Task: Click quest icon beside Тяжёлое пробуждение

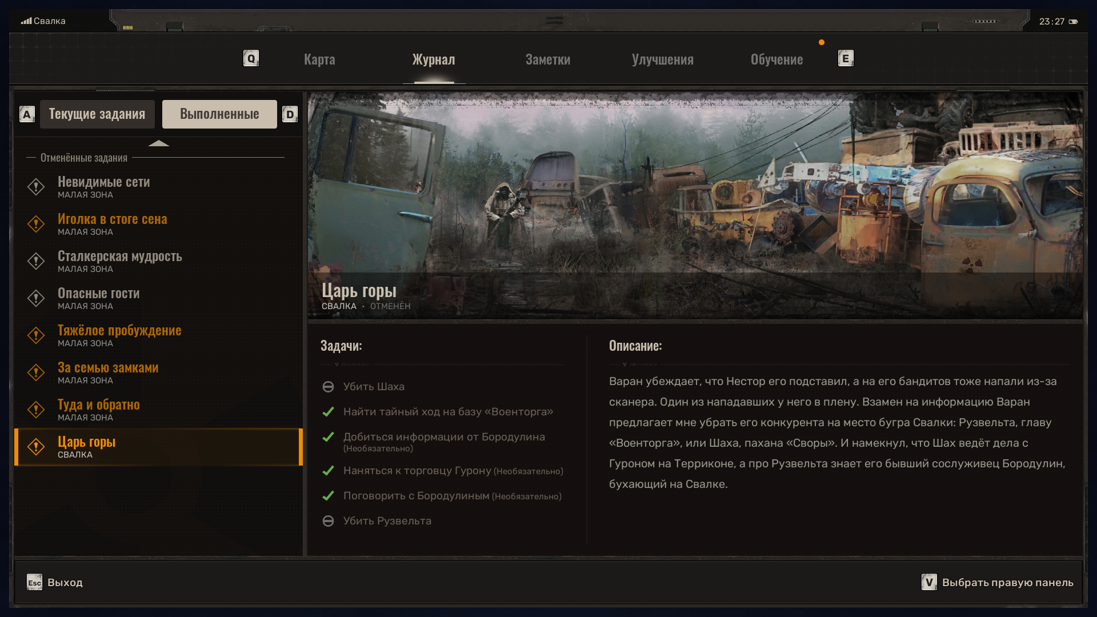Action: tap(36, 335)
